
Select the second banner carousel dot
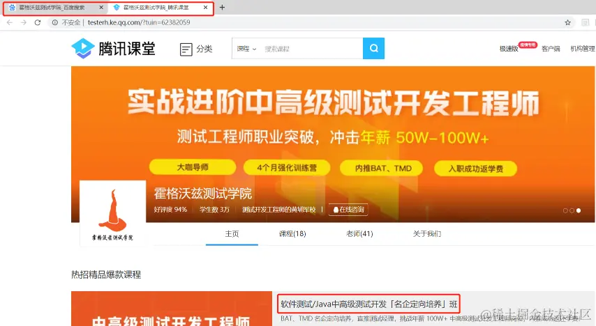click(x=572, y=210)
